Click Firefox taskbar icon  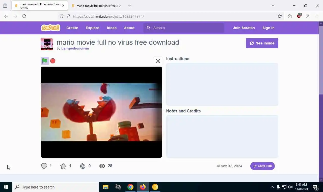click(x=143, y=187)
